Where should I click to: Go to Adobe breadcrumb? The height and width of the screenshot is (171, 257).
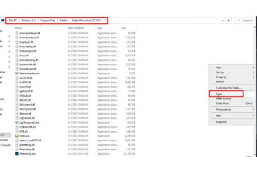[63, 21]
